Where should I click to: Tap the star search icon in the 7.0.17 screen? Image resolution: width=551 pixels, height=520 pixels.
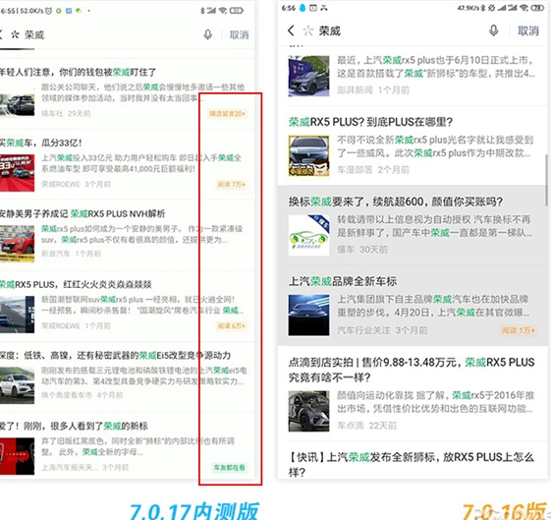click(15, 34)
